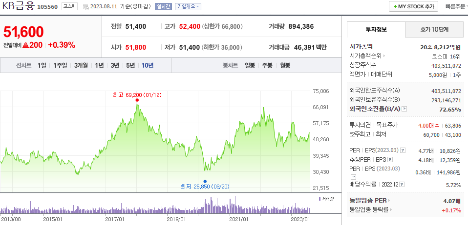Select the 1년 line chart period
The height and width of the screenshot is (225, 468).
(99, 65)
